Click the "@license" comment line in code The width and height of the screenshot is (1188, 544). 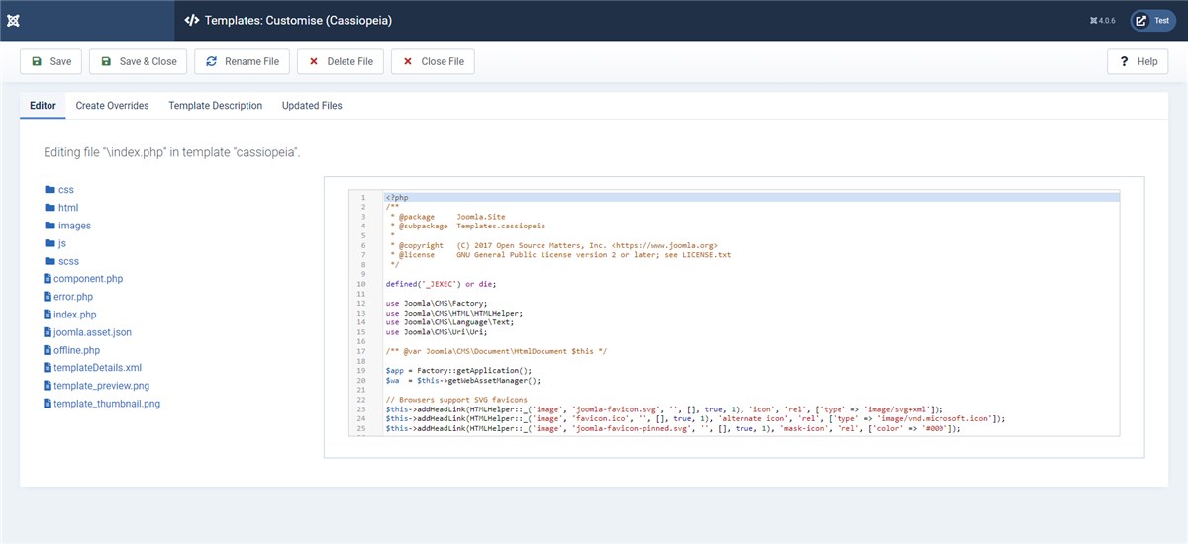(560, 255)
